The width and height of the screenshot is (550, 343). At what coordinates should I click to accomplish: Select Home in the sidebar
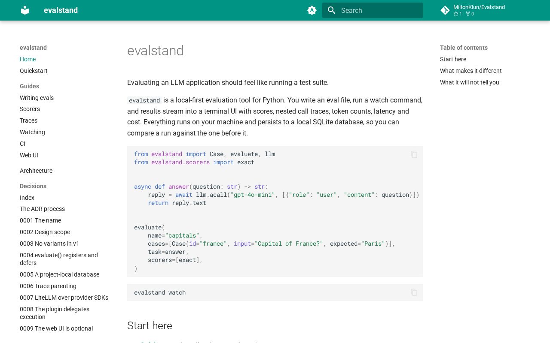tap(27, 59)
